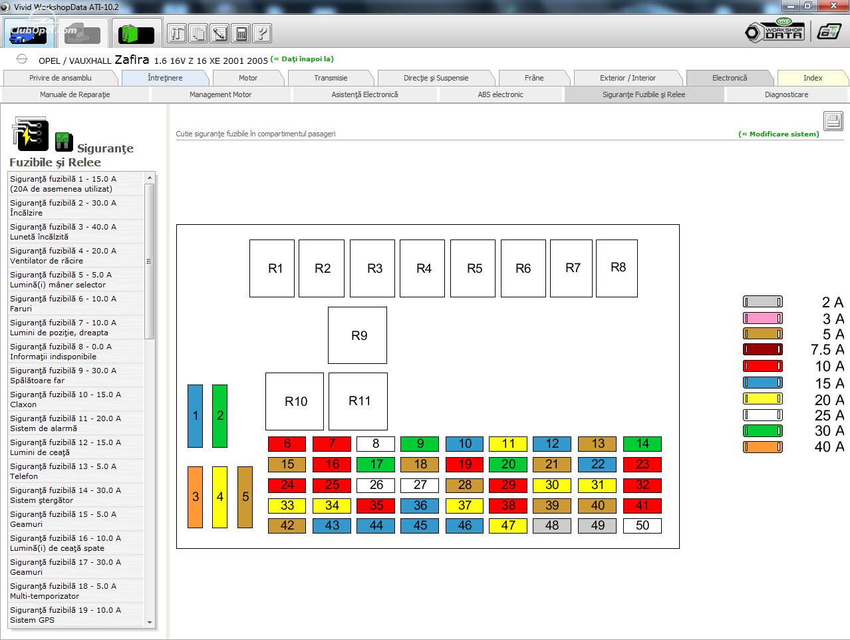Select the blue passenger car vehicle icon
Viewport: 850px width, 640px height.
click(x=29, y=33)
